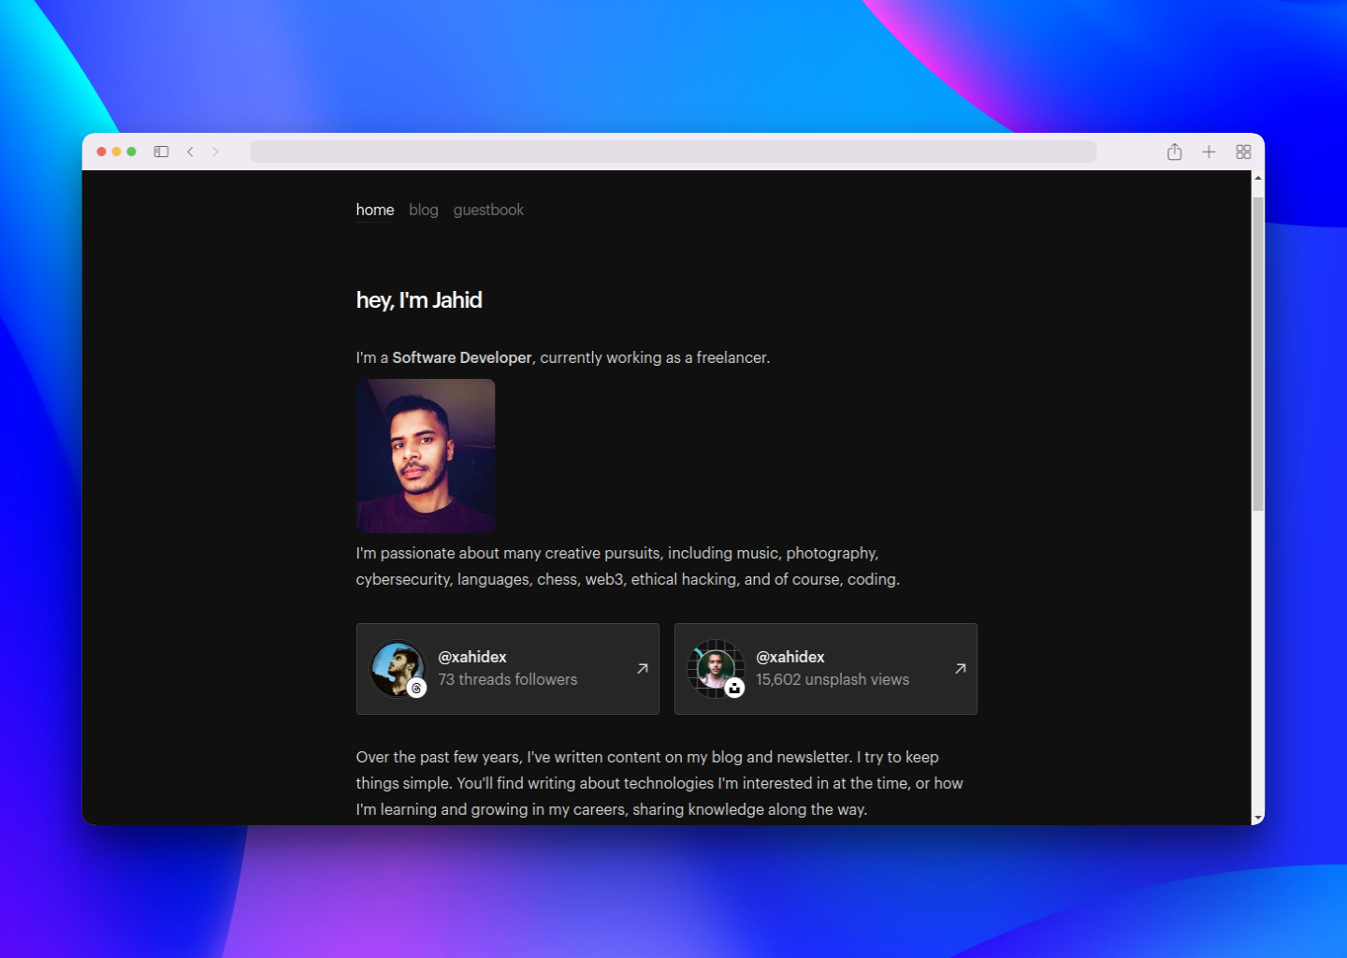Click the Unsplash logo badge
This screenshot has height=958, width=1347.
click(x=735, y=688)
